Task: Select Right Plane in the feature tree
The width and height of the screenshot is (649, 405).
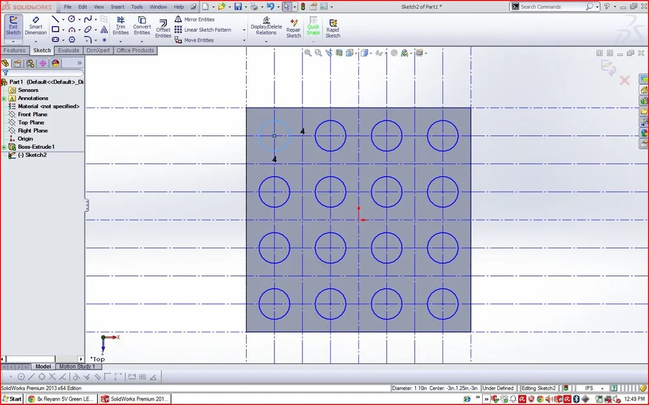Action: click(x=32, y=131)
